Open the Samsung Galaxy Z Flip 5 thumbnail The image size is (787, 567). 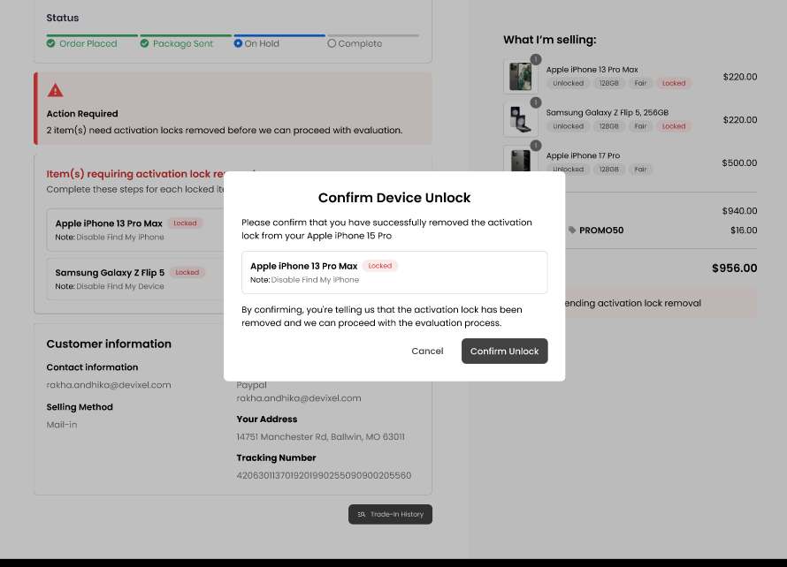pos(521,120)
